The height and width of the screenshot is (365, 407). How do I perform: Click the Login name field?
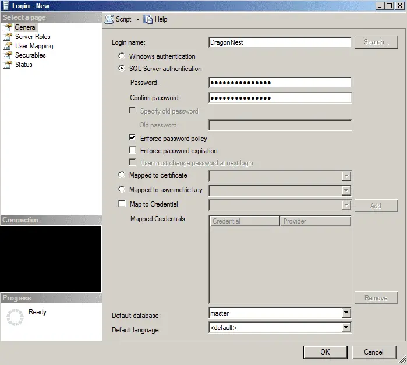coord(280,42)
